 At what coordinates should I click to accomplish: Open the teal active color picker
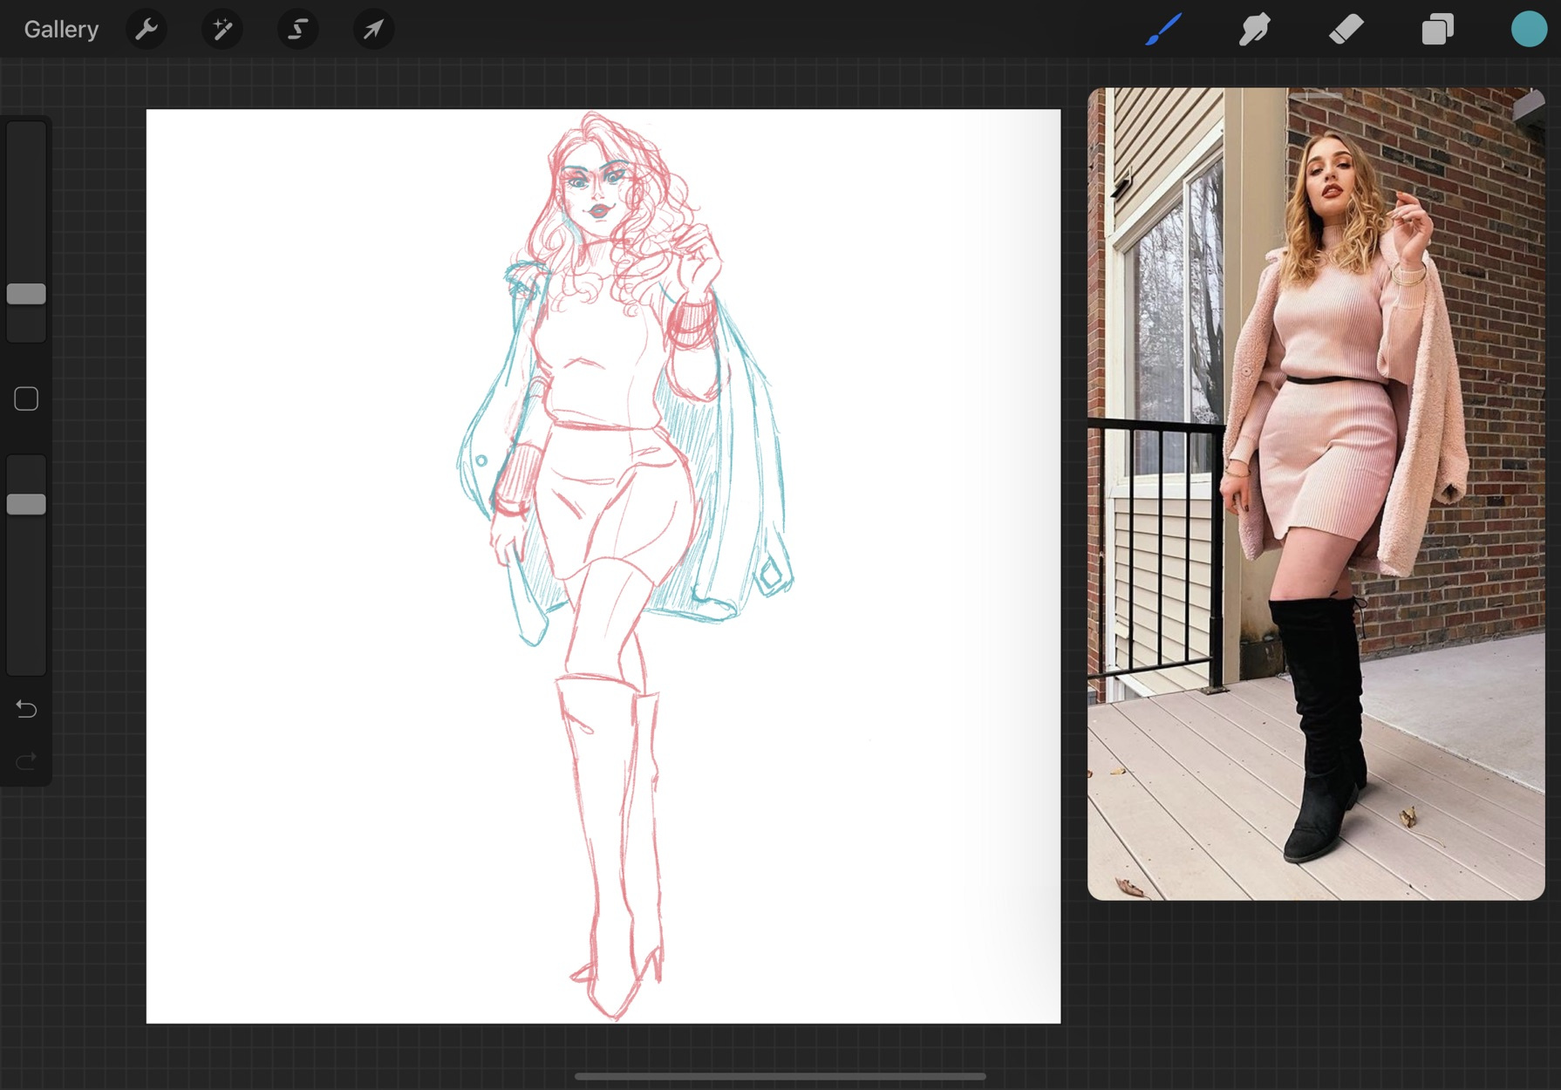(x=1528, y=29)
